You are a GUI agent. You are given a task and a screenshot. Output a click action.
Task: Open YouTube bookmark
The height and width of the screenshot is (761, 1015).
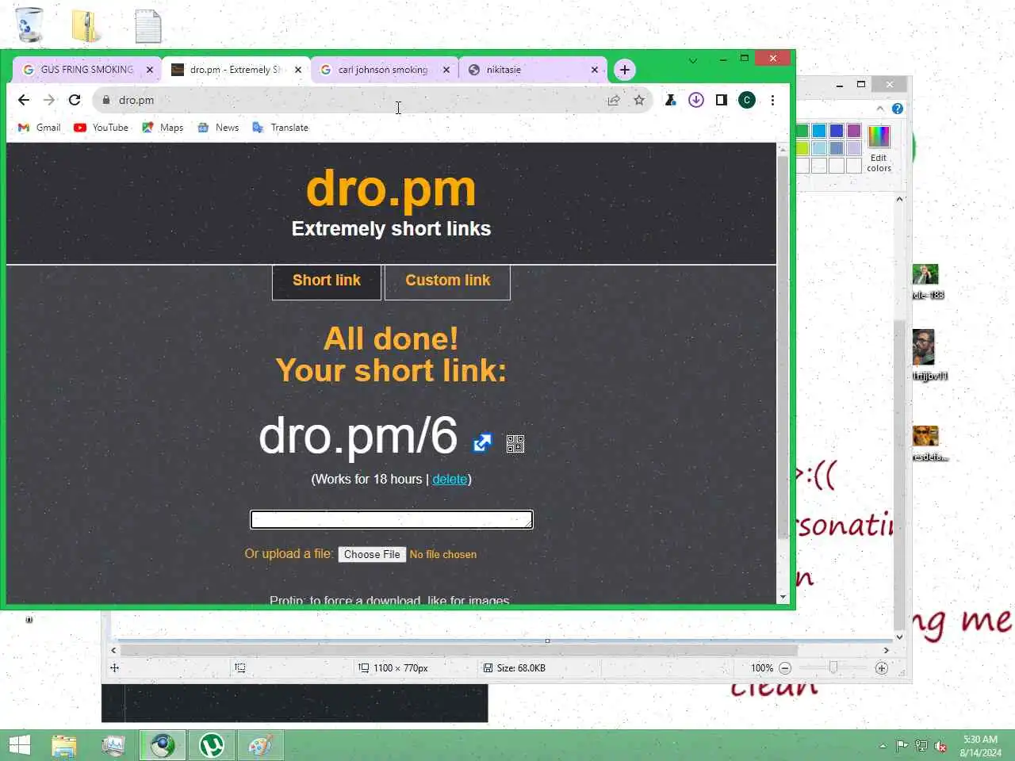(x=101, y=128)
